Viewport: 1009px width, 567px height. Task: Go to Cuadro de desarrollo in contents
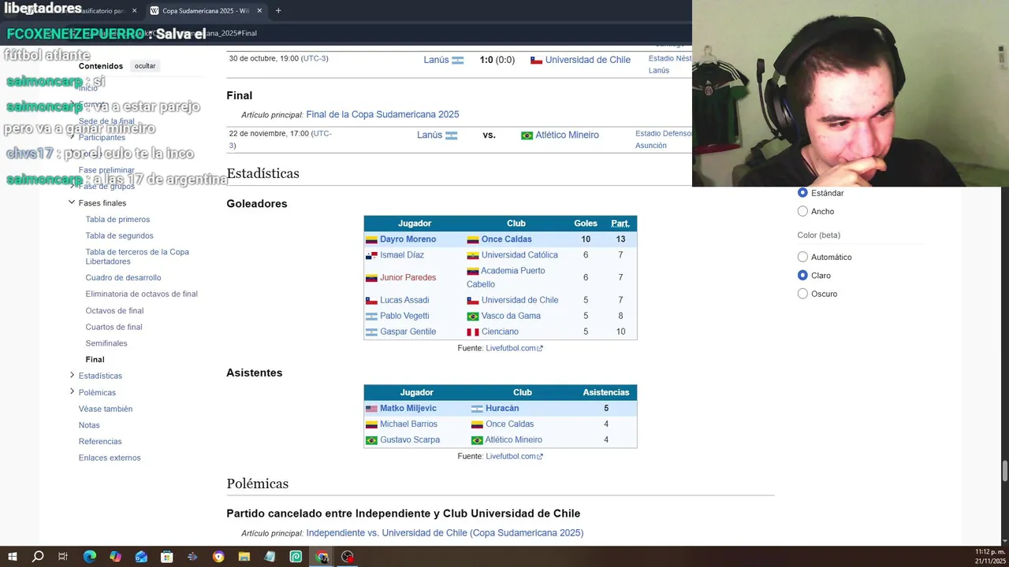pyautogui.click(x=123, y=278)
